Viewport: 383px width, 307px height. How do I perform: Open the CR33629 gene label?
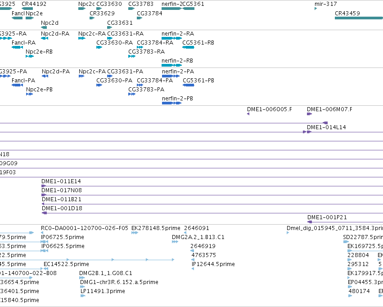click(102, 13)
